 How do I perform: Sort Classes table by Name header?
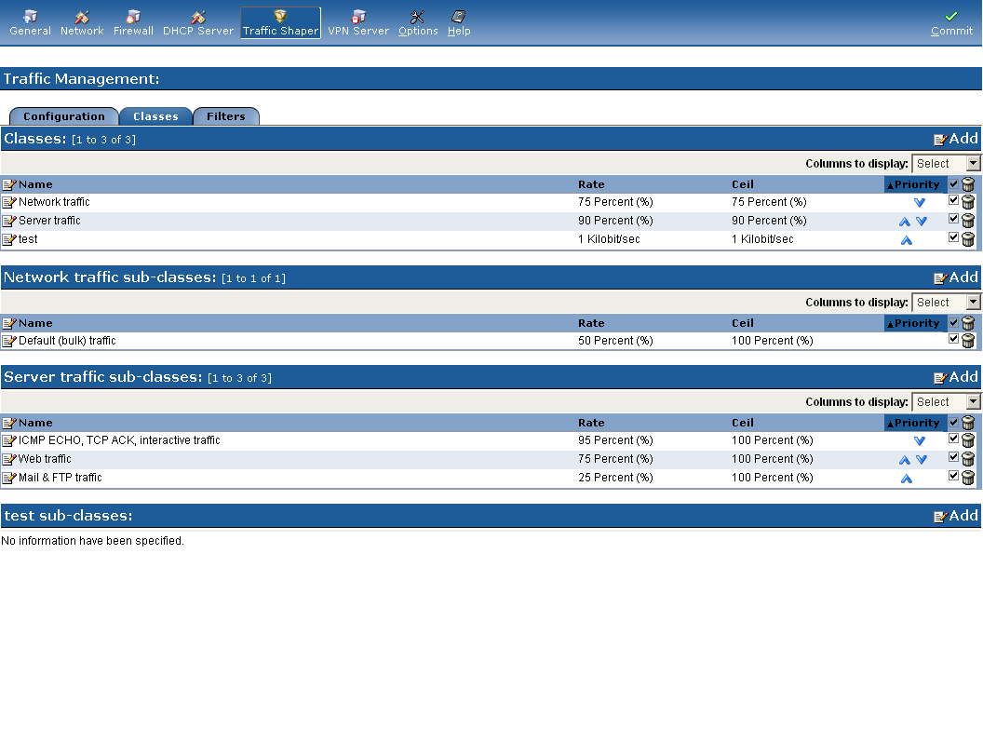tap(35, 184)
